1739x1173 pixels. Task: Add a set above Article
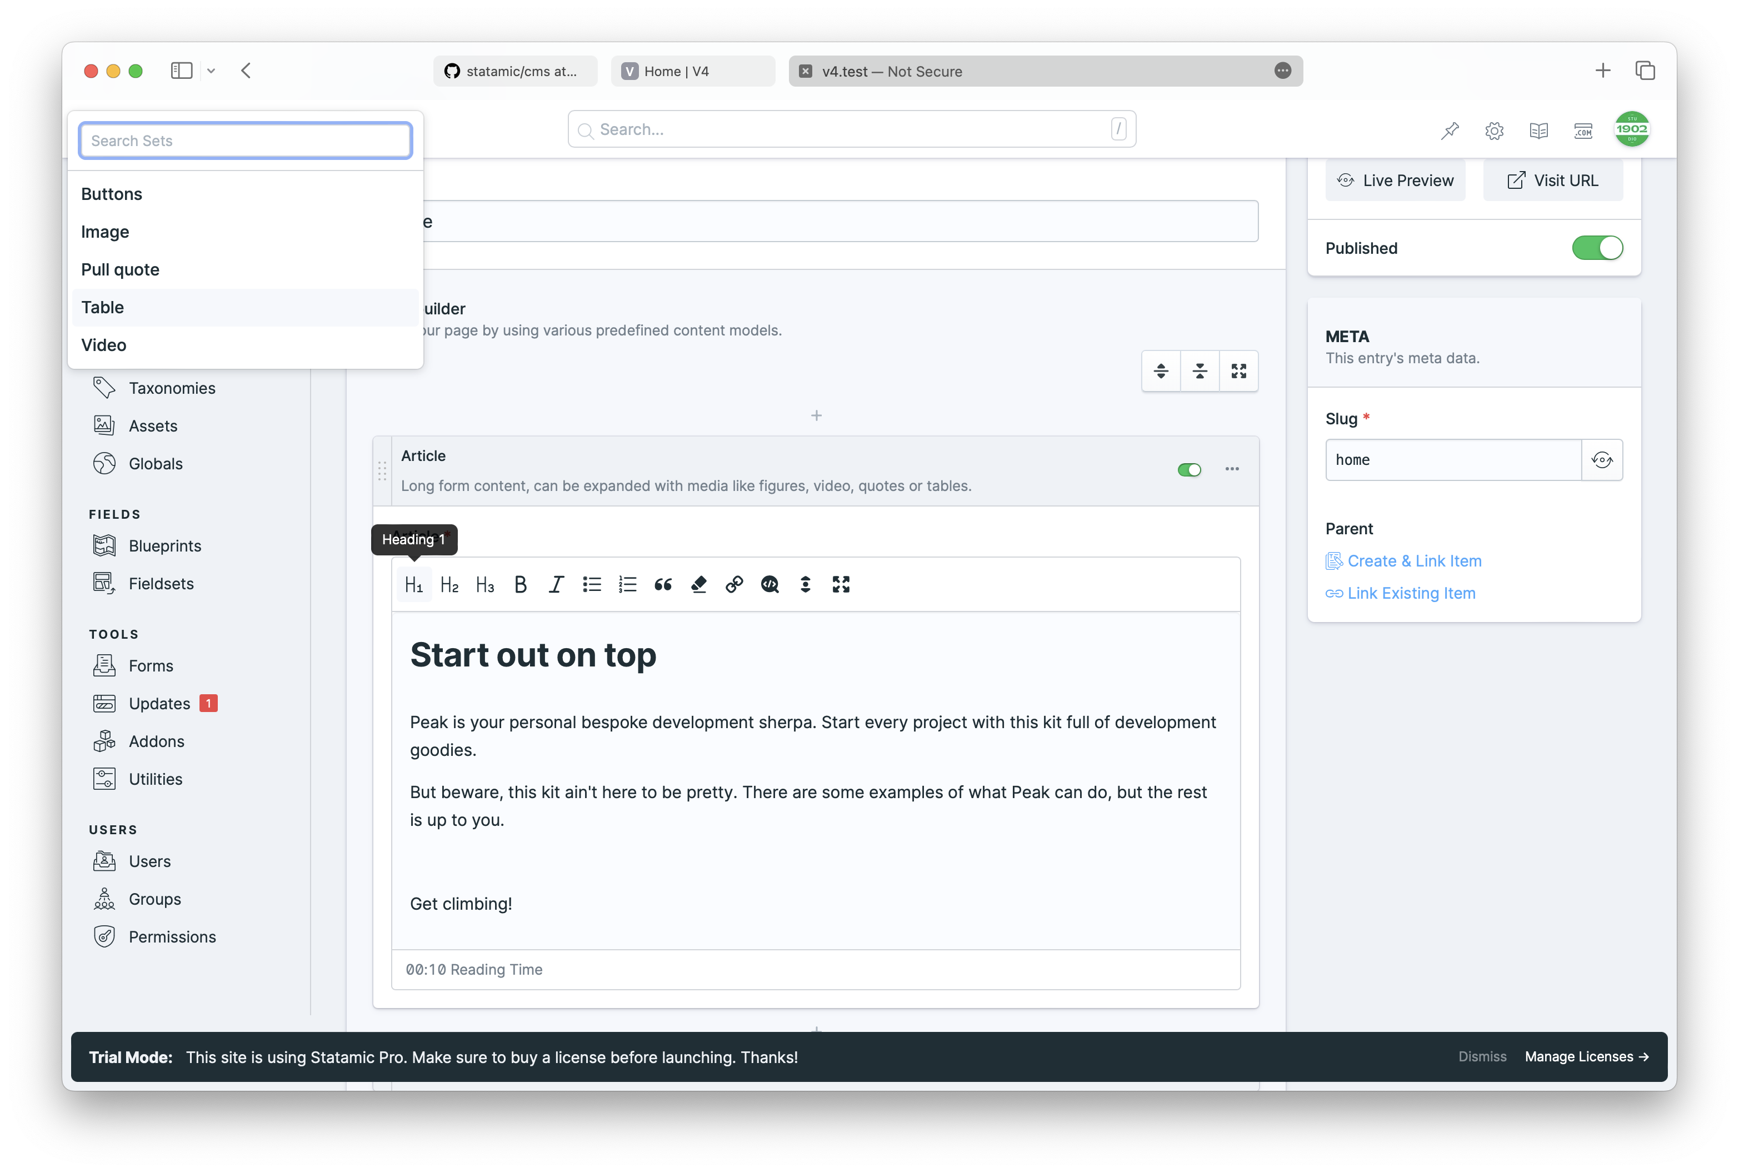click(816, 416)
